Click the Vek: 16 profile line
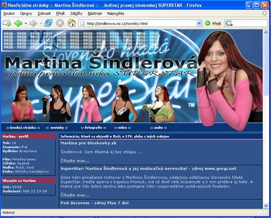This screenshot has width=271, height=218. (10, 143)
